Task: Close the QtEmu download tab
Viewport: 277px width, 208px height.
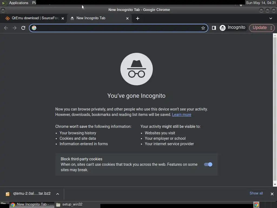Action: 63,18
